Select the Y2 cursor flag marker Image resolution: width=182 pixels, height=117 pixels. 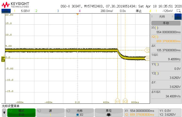click(x=147, y=50)
